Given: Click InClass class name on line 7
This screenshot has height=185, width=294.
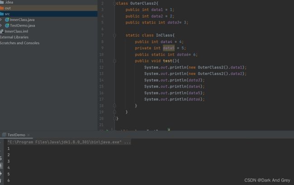Looking at the screenshot, I should pos(164,35).
